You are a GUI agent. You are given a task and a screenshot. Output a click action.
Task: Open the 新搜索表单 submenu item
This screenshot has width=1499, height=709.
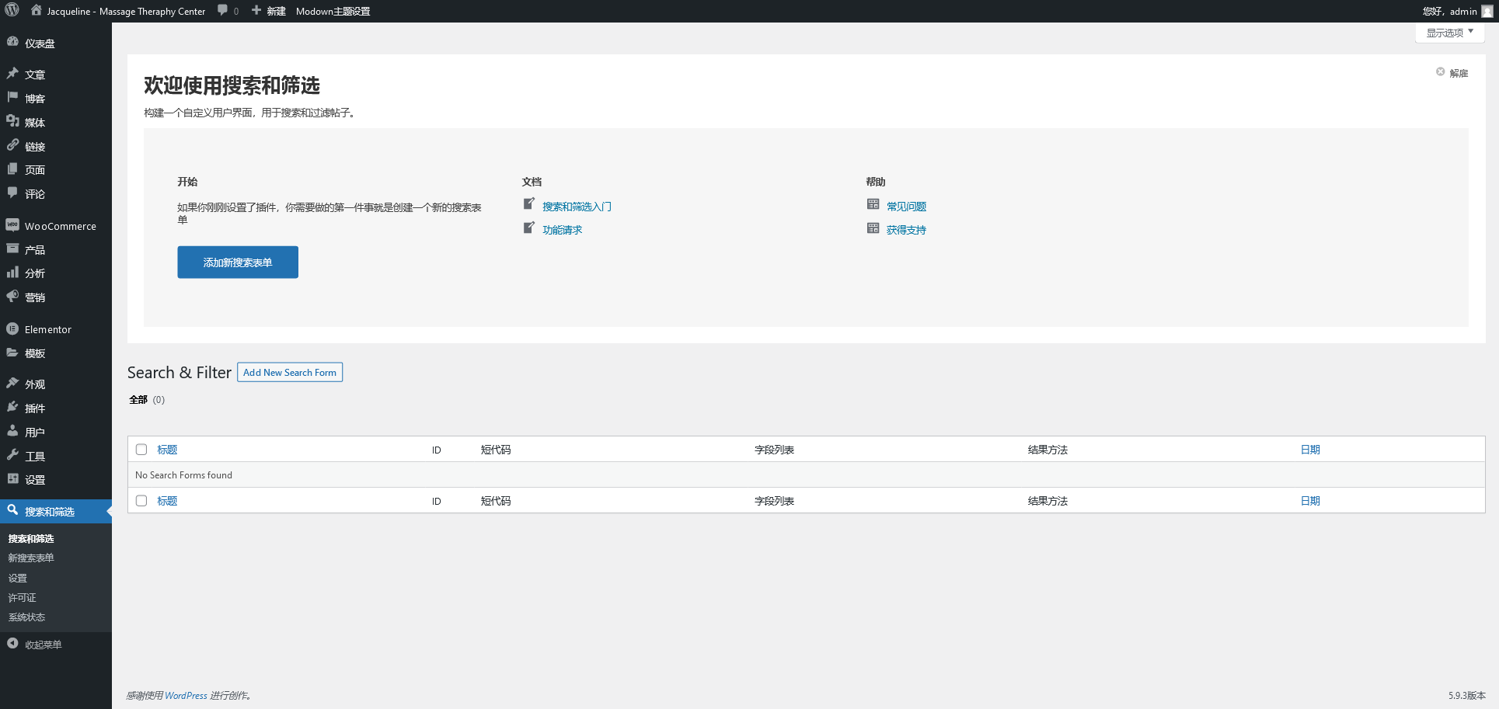[31, 558]
